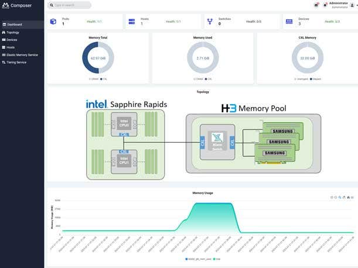Image resolution: width=358 pixels, height=268 pixels.
Task: Click the Devices memory icon
Action: 289,22
